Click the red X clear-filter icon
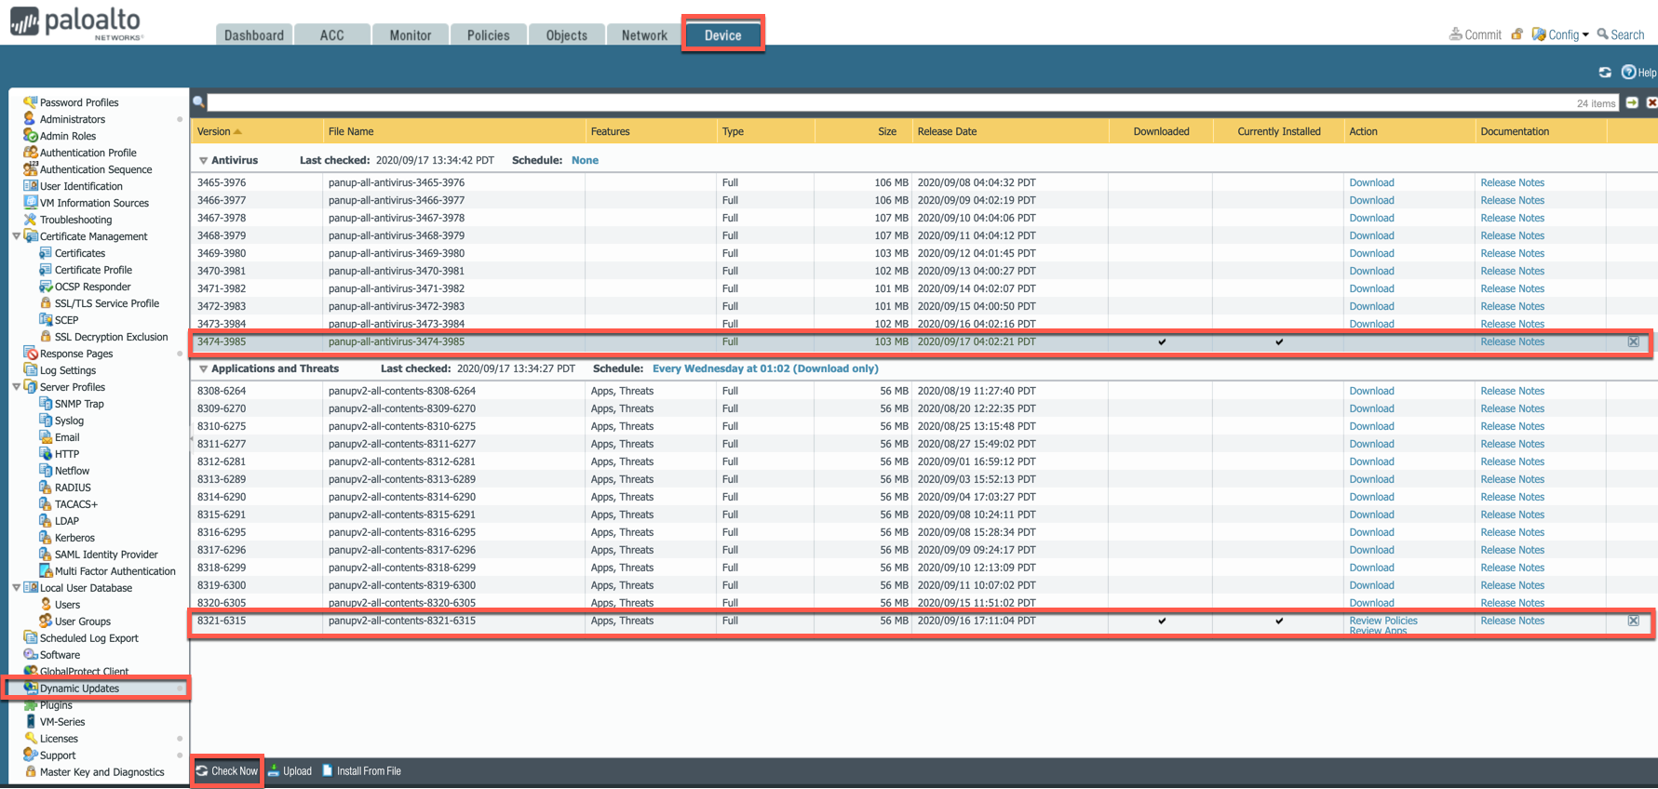This screenshot has height=789, width=1658. (1651, 102)
